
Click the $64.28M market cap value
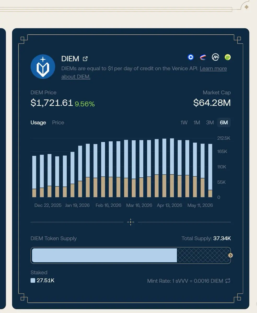pyautogui.click(x=212, y=103)
